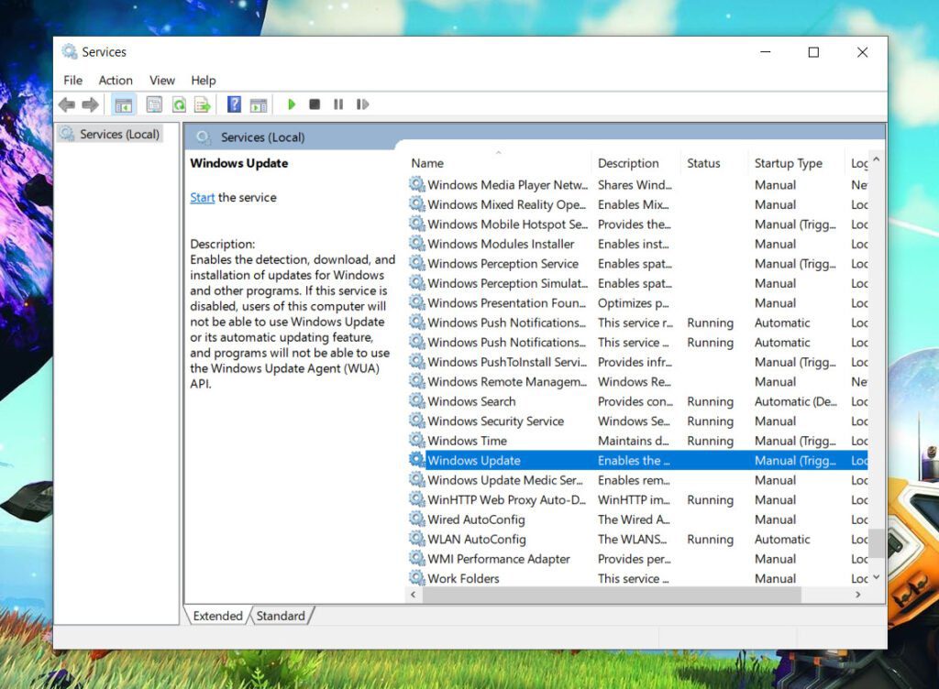Click gear icon of WMI Performance Adapter row
This screenshot has height=689, width=939.
tap(417, 558)
